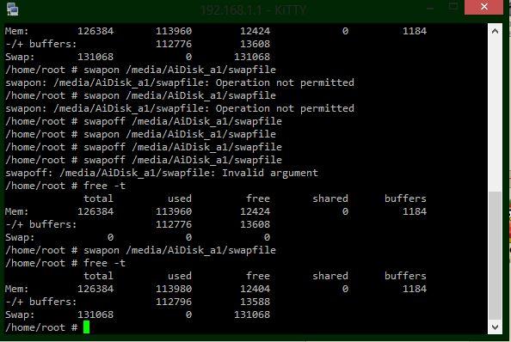The width and height of the screenshot is (511, 342).
Task: Click the 192.168.1.1 - KiTTY title bar text
Action: point(254,10)
